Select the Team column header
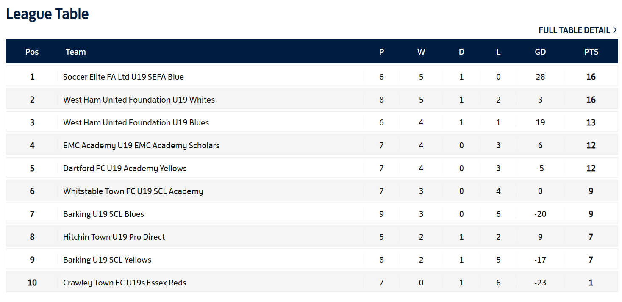The image size is (622, 302). coord(76,52)
